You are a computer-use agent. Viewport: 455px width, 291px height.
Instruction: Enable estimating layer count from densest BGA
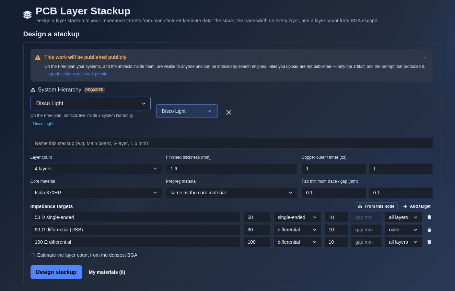pos(33,255)
